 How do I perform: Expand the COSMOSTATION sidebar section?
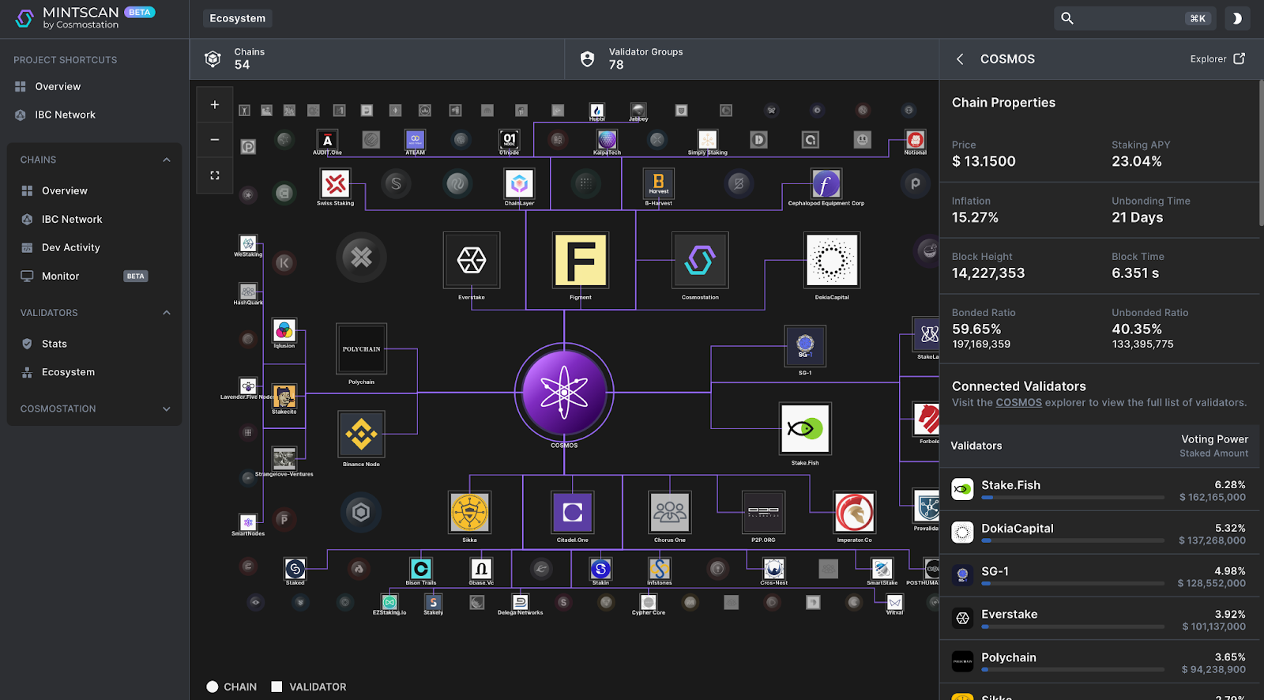167,408
